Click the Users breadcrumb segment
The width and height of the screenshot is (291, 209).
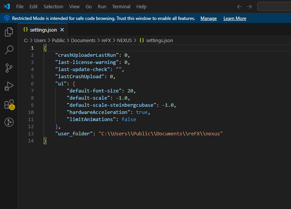point(40,40)
